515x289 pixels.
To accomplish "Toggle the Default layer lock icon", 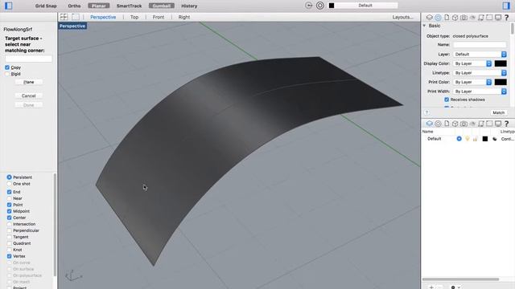I will (476, 139).
